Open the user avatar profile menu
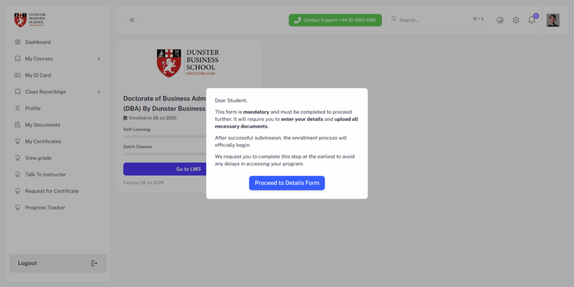The width and height of the screenshot is (574, 287). (553, 20)
